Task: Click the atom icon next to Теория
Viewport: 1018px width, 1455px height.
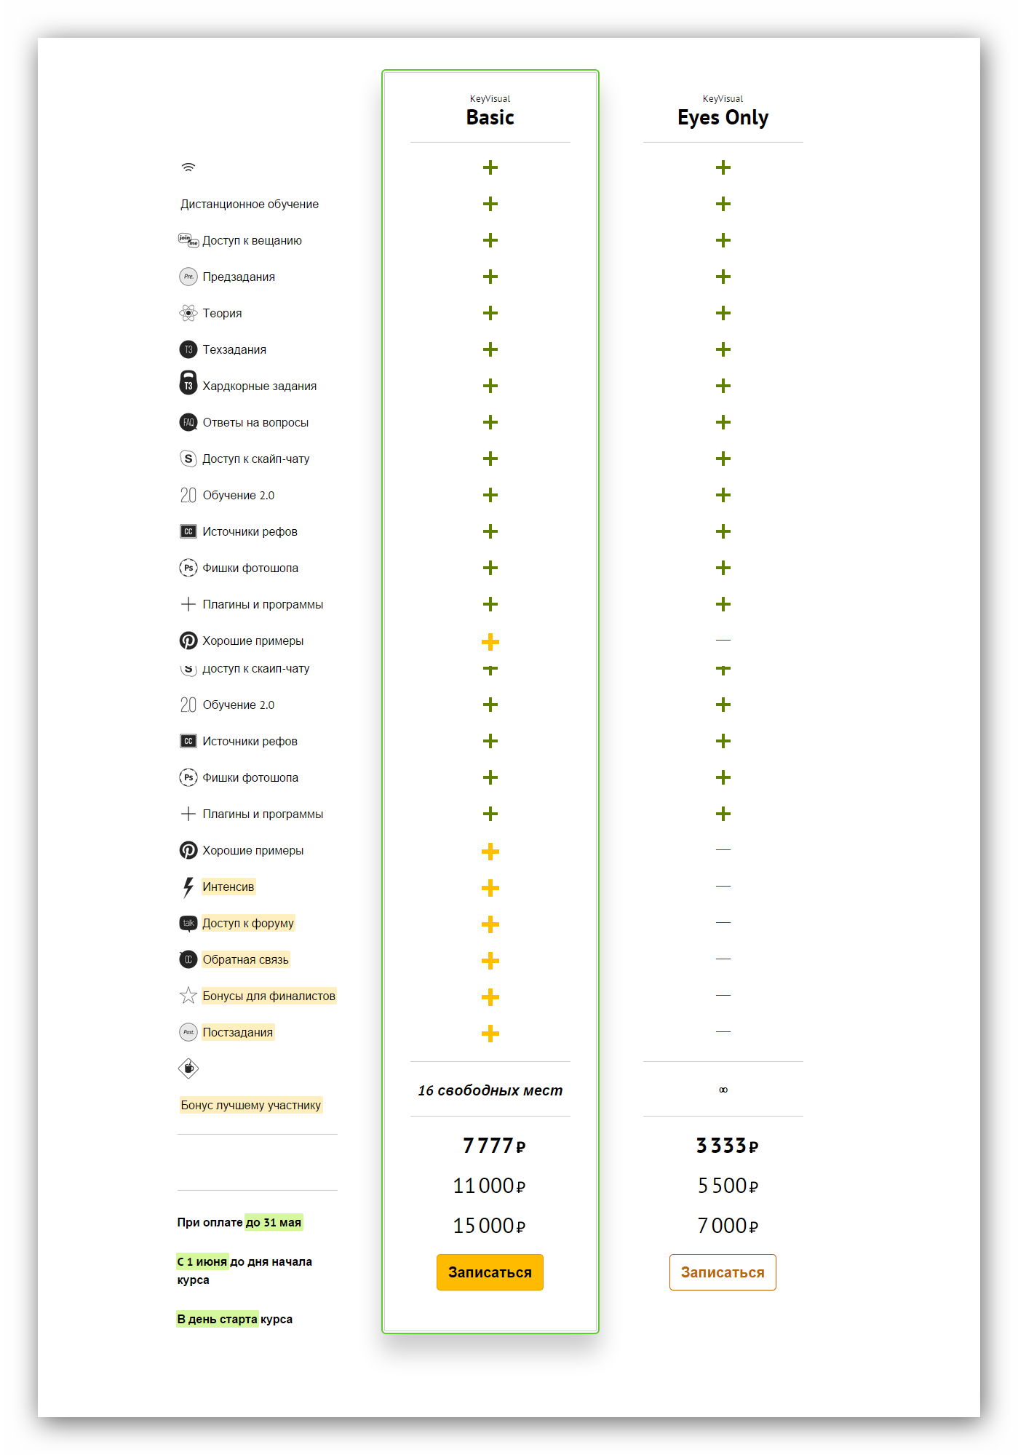Action: click(x=188, y=313)
